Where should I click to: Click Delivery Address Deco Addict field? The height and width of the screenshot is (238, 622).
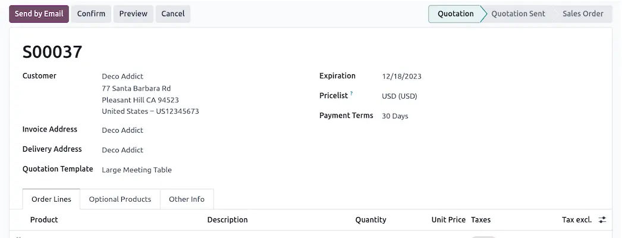pyautogui.click(x=122, y=150)
